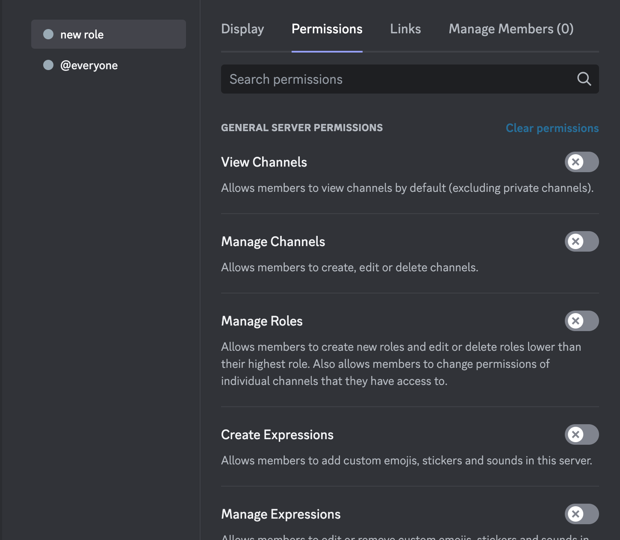Viewport: 620px width, 540px height.
Task: Turn on the Manage Roles permission
Action: coord(582,321)
